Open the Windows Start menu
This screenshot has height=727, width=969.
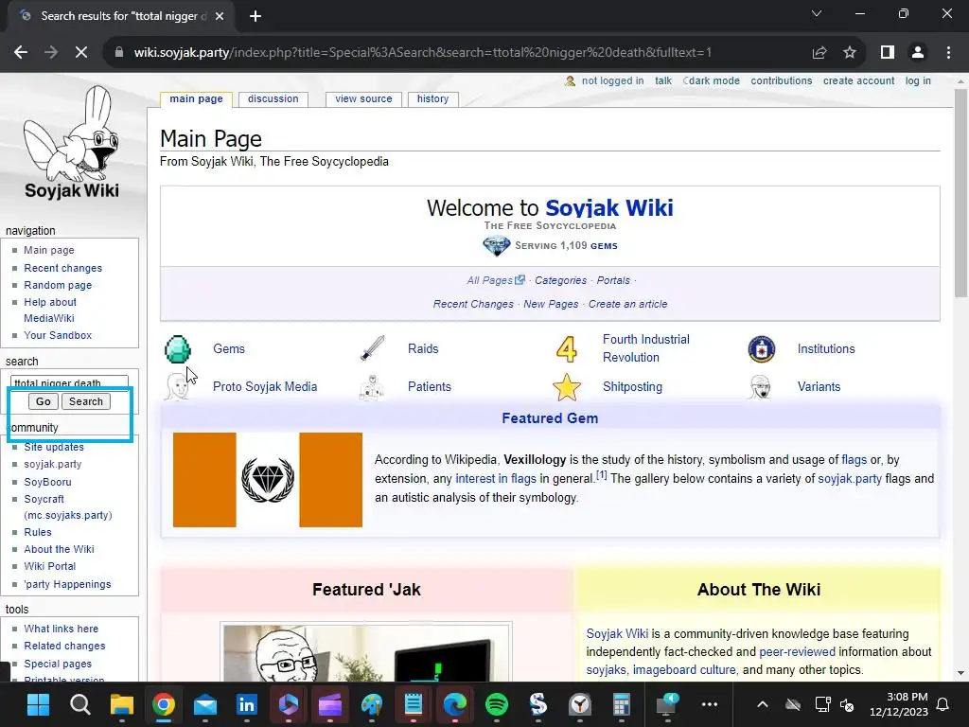pos(38,704)
